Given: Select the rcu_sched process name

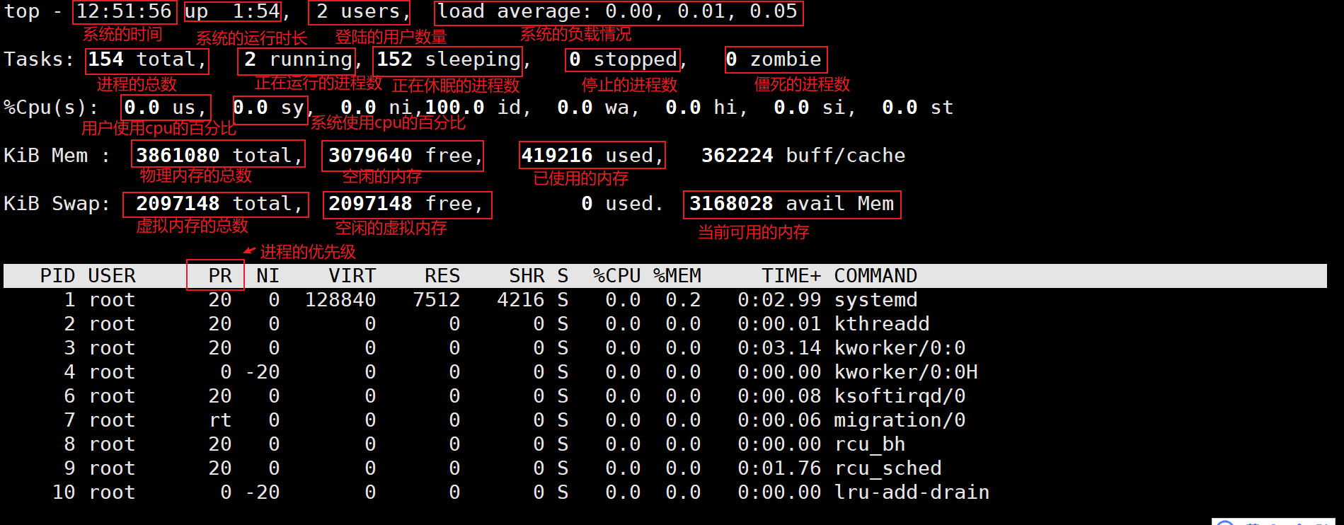Looking at the screenshot, I should pos(888,468).
